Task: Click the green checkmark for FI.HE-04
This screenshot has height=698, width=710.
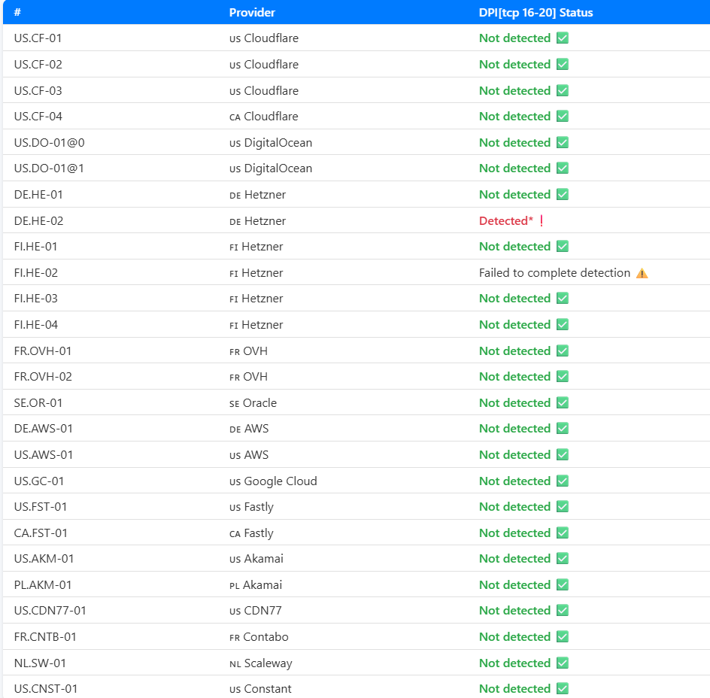Action: click(563, 325)
